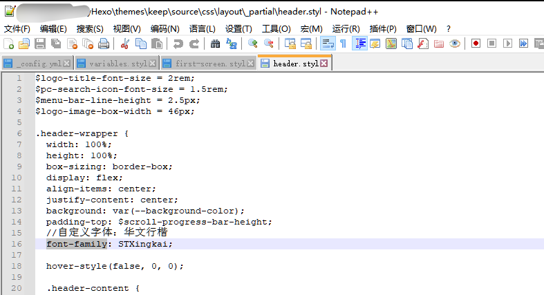
Task: Open the 搜索(S) menu
Action: point(90,29)
